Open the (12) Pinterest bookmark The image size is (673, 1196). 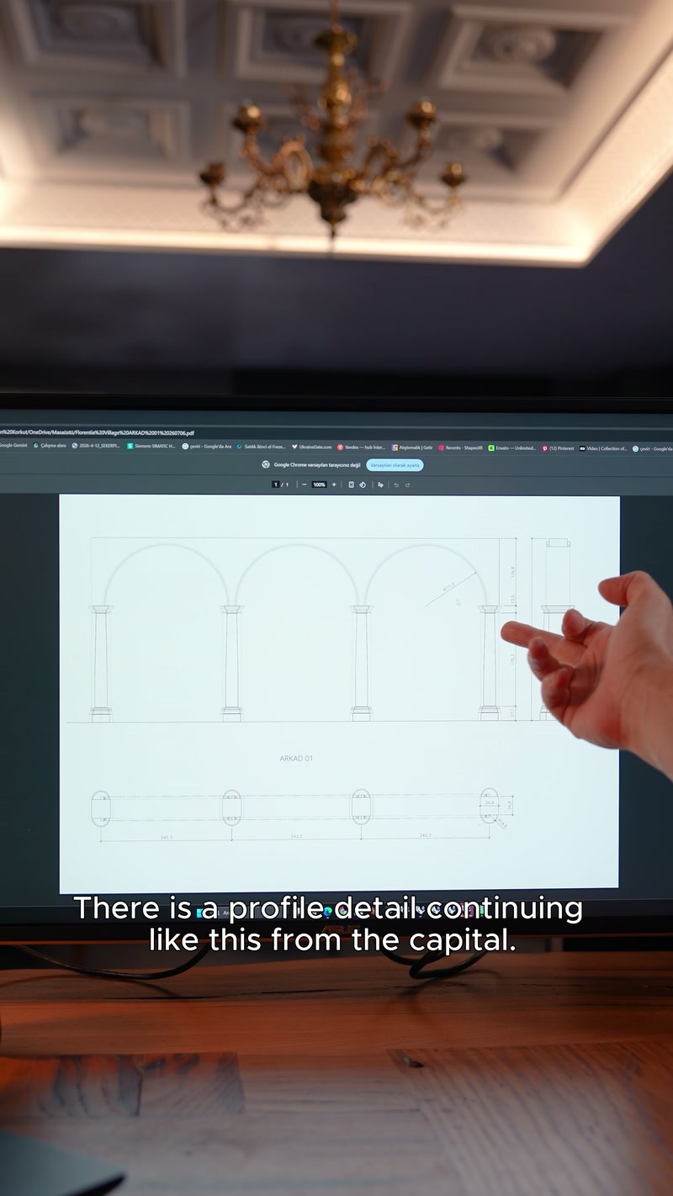point(558,448)
